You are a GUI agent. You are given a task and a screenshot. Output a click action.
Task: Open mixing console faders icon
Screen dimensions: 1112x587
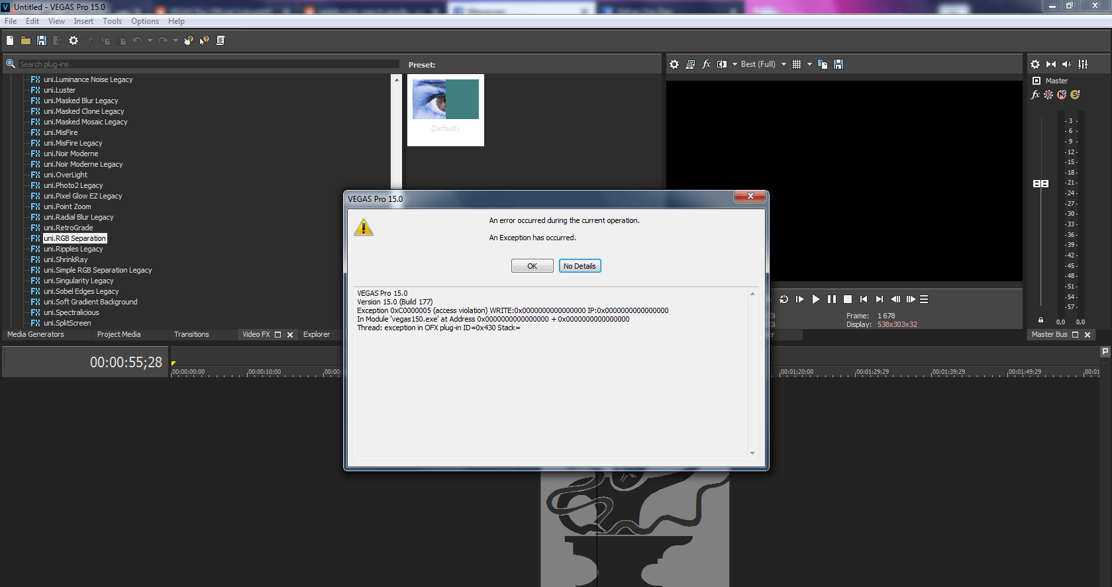[1083, 64]
